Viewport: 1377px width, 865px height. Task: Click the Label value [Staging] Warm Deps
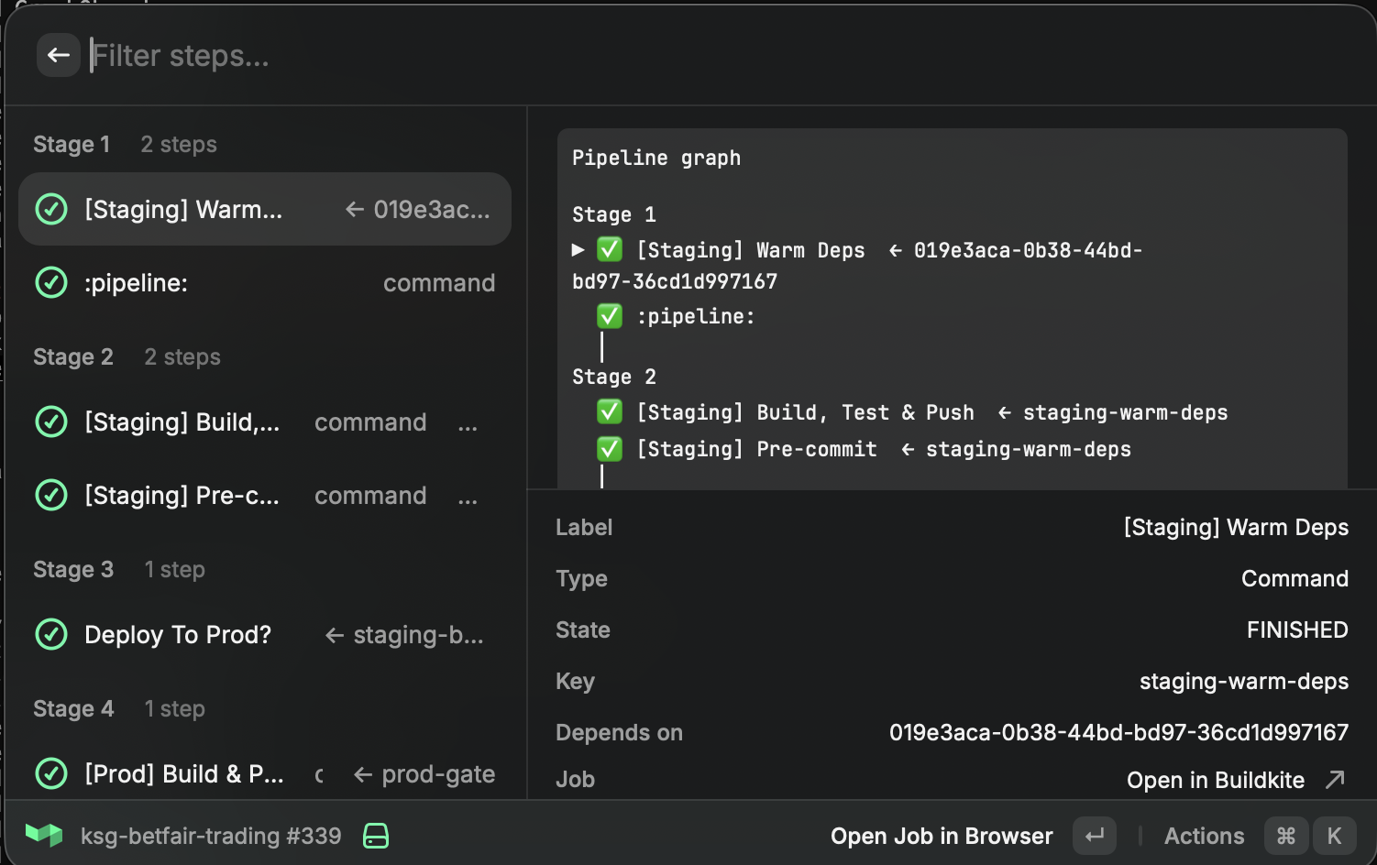(1236, 527)
